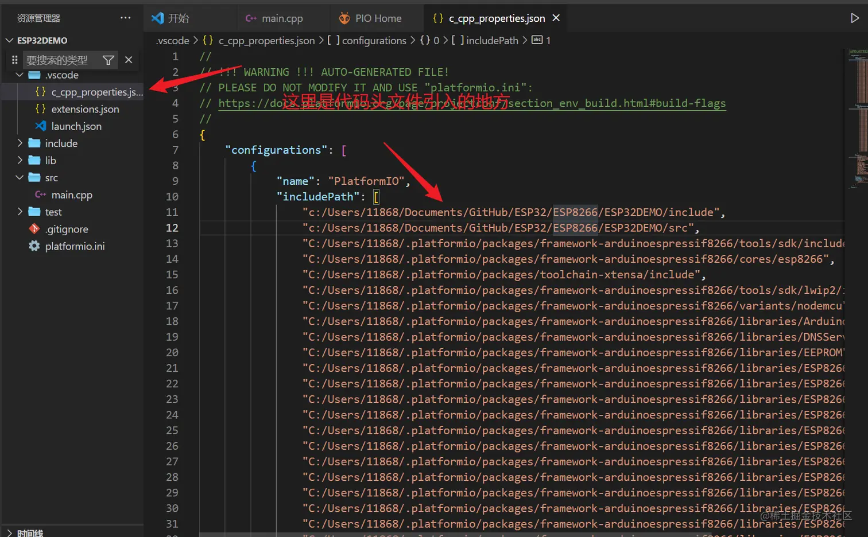Screen dimensions: 868x537
Task: Click the last breadcrumb item 1
Action: (x=548, y=40)
